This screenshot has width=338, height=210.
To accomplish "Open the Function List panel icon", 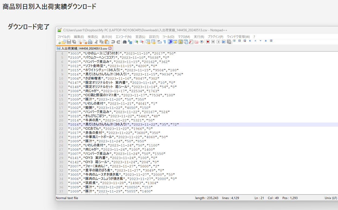I will [x=191, y=42].
